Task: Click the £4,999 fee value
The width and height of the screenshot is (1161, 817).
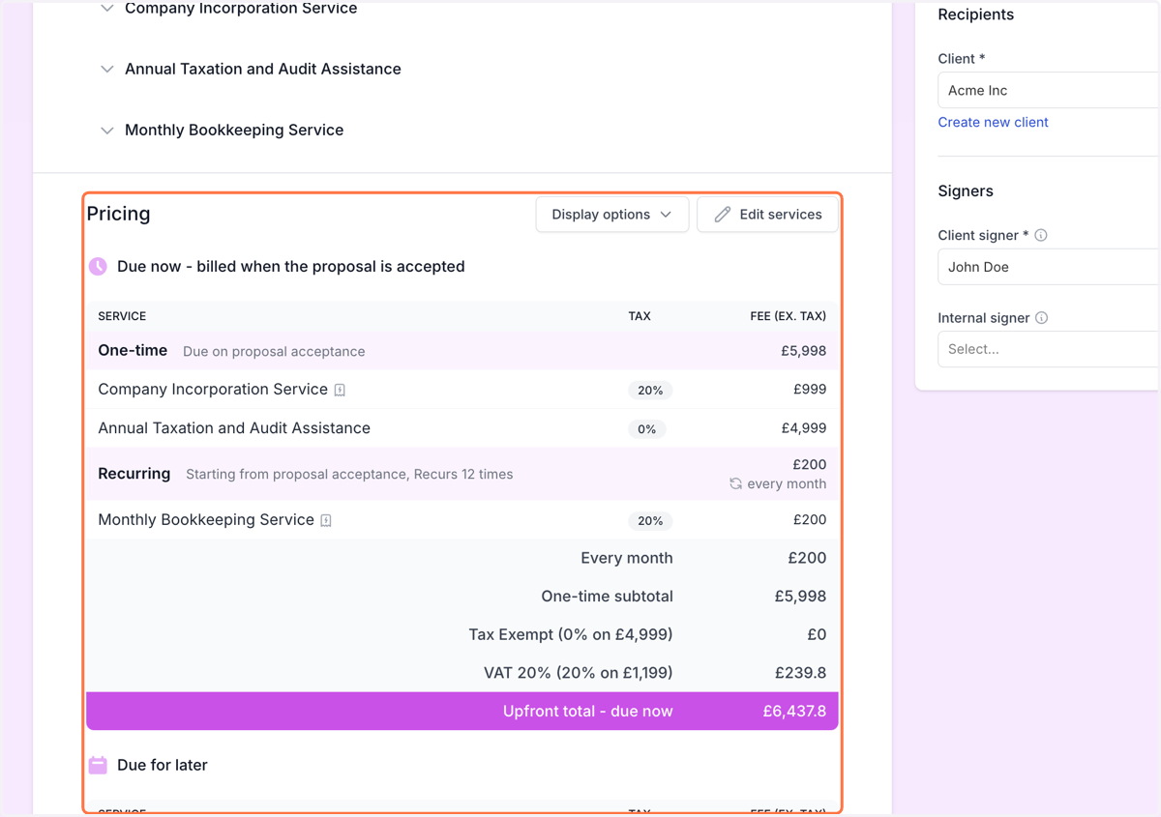Action: [x=803, y=428]
